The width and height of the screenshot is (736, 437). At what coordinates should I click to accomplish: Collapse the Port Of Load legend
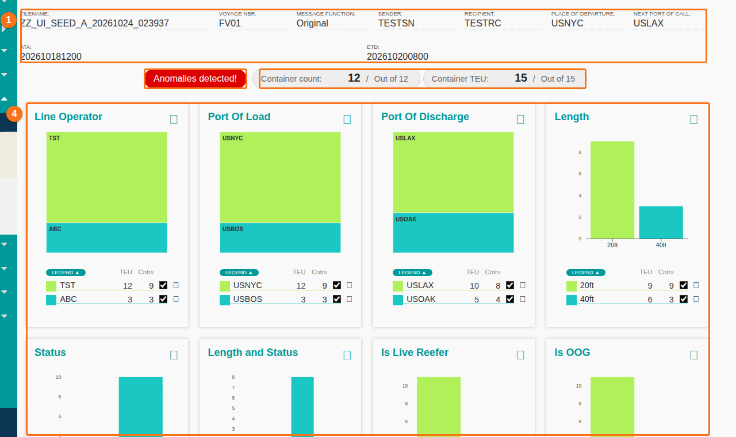pyautogui.click(x=239, y=273)
